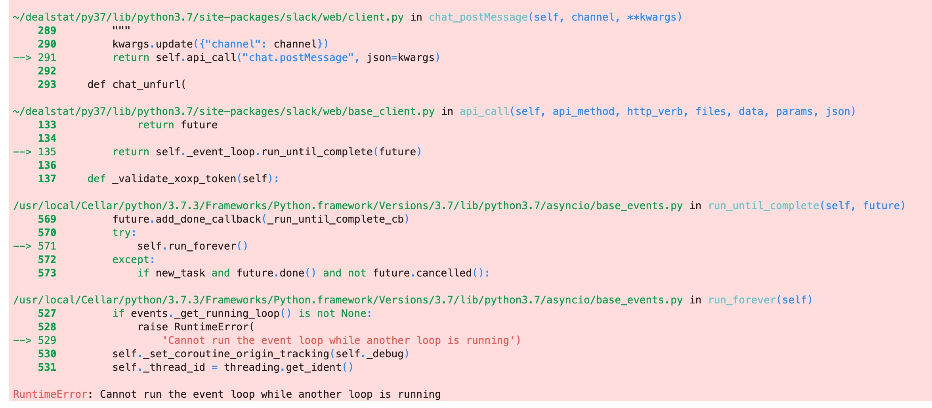The image size is (932, 408).
Task: Select the self.run_forever() call on line 571
Action: click(192, 246)
